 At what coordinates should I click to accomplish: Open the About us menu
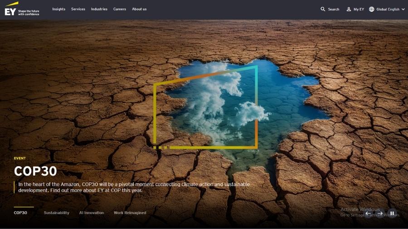coord(139,9)
